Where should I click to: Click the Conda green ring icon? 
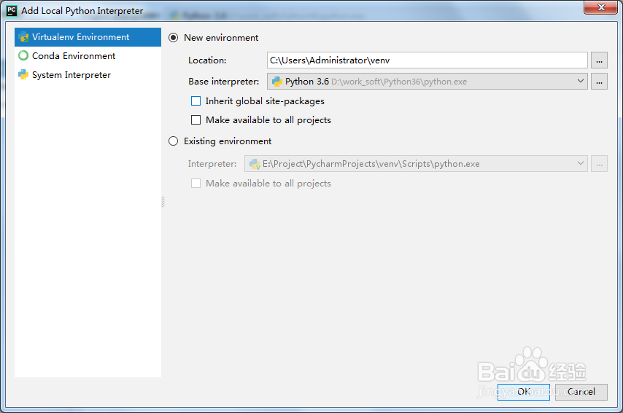pos(23,56)
